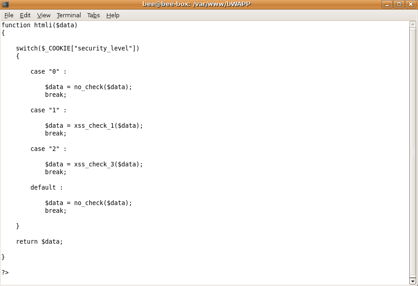The width and height of the screenshot is (418, 286).
Task: Click the scrollbar down arrow
Action: point(413,281)
